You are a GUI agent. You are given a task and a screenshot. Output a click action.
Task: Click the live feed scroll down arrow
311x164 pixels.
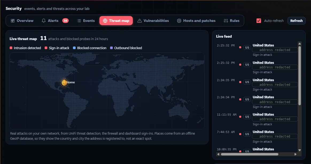click(x=300, y=150)
